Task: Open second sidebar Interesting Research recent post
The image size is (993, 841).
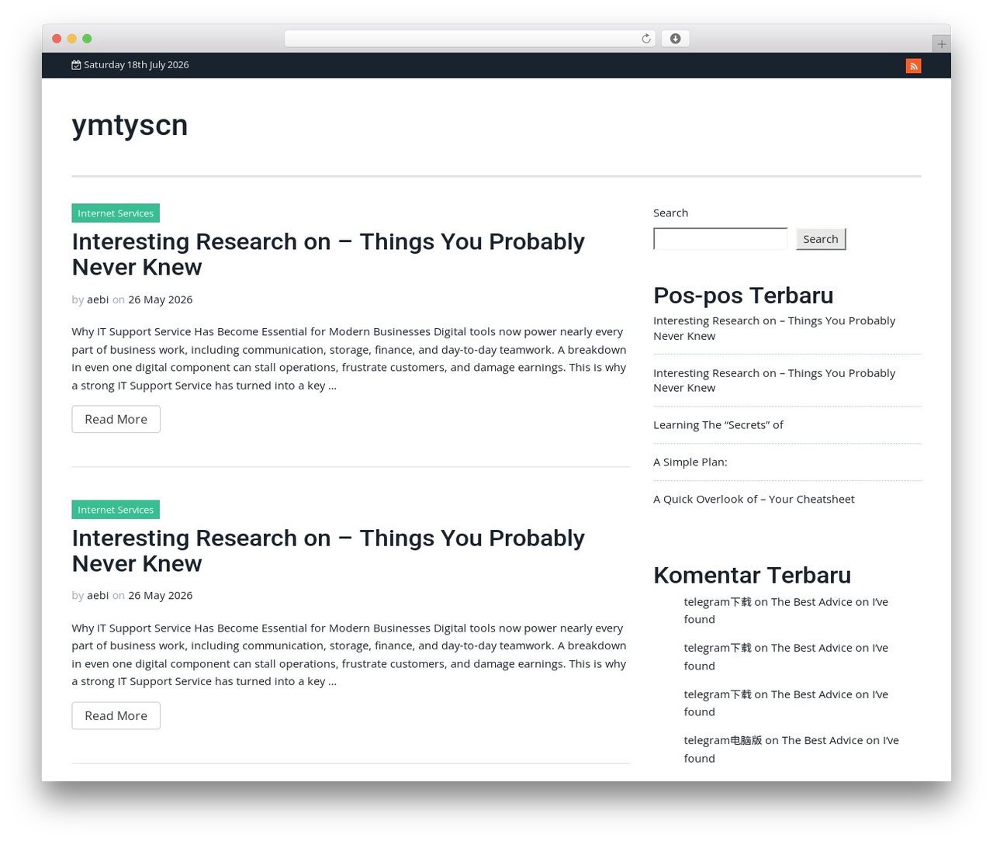Action: point(774,380)
